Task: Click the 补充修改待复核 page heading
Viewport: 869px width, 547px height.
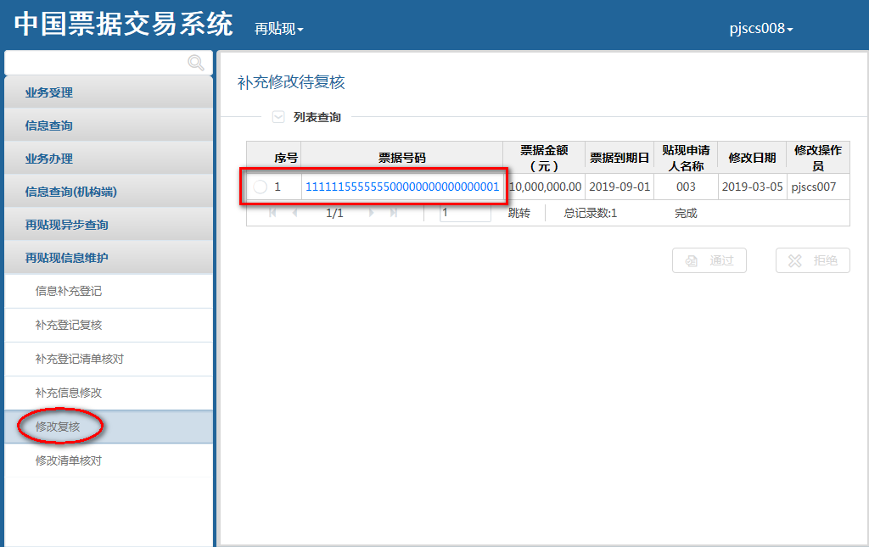Action: tap(291, 82)
